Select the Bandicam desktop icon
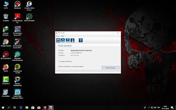This screenshot has width=176, height=110. pos(18,5)
